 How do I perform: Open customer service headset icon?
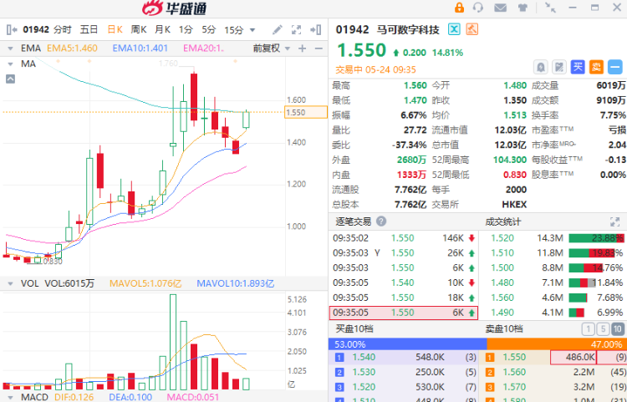(478, 8)
